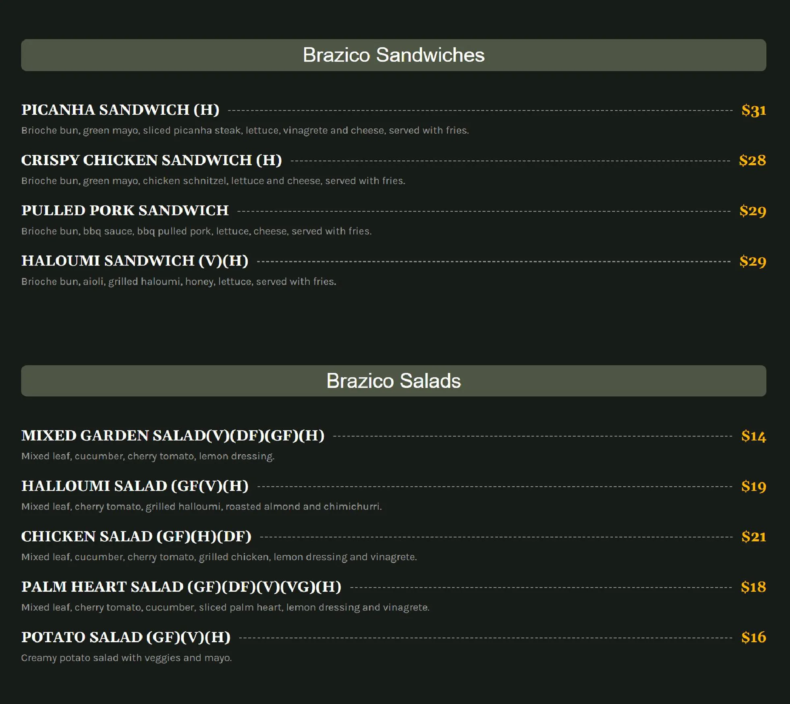
Task: Click the $14 price
Action: coord(753,436)
